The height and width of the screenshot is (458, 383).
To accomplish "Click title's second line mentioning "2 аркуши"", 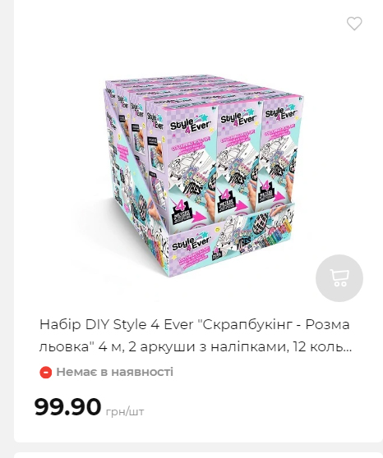I will [195, 347].
